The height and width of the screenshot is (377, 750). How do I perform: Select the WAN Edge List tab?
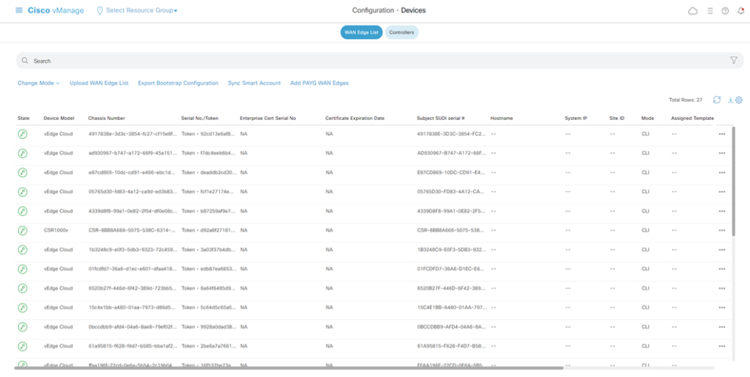coord(361,32)
